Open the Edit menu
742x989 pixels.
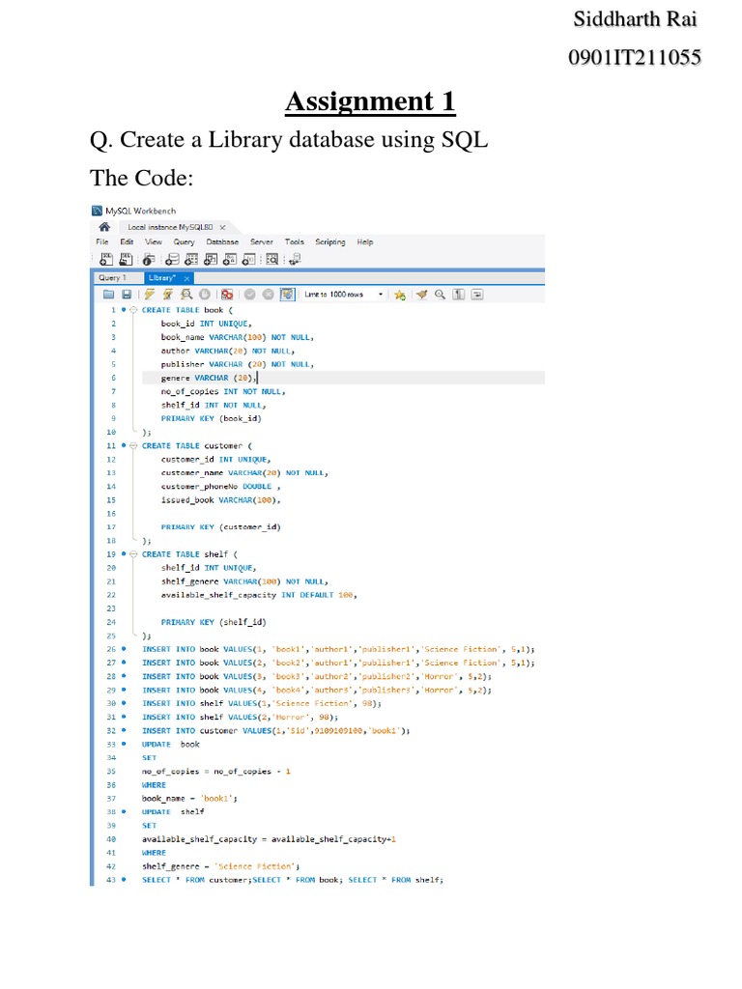coord(127,241)
